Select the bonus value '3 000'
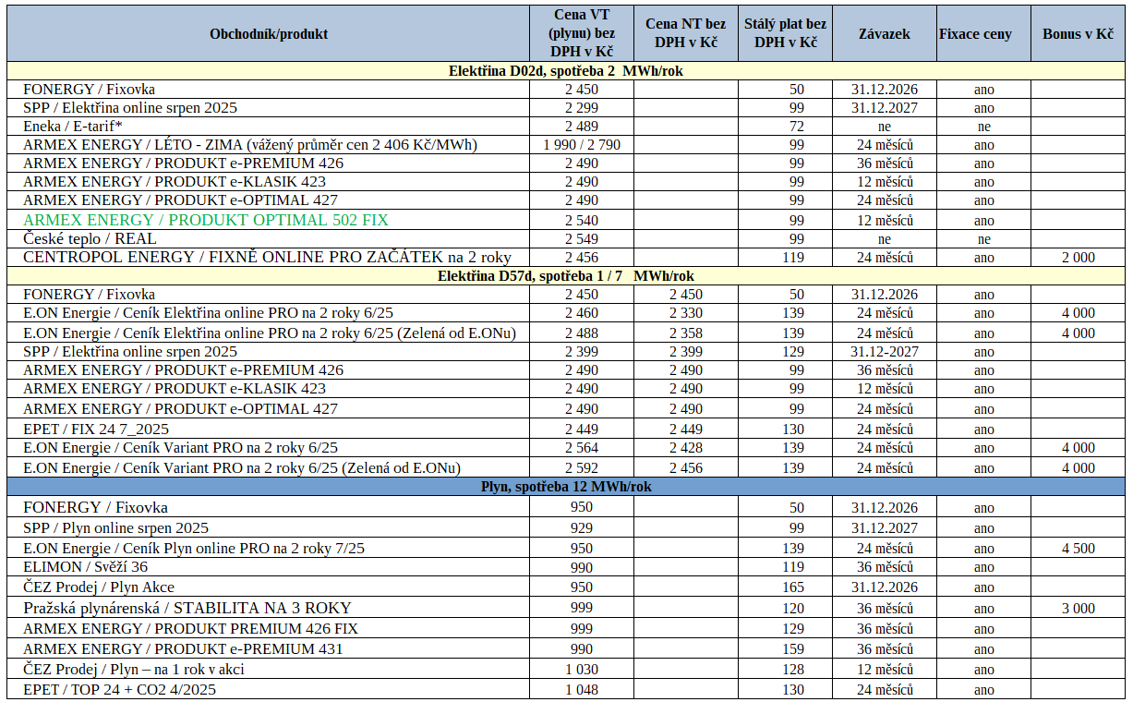1133x702 pixels. [1078, 609]
